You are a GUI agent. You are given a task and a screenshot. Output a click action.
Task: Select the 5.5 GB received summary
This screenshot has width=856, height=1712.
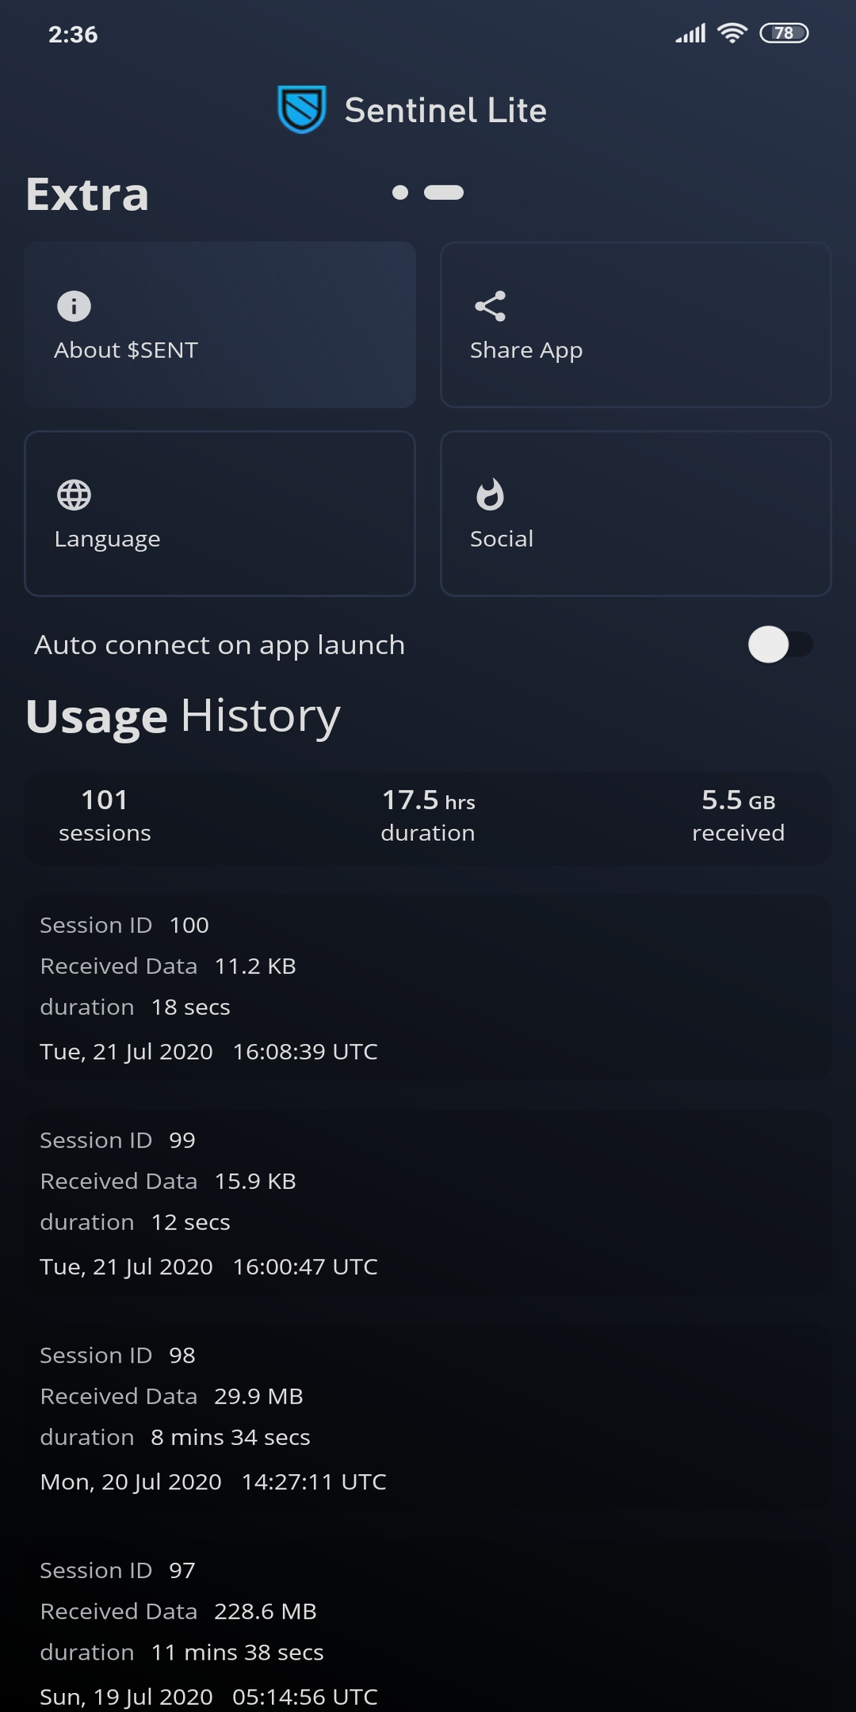point(738,816)
